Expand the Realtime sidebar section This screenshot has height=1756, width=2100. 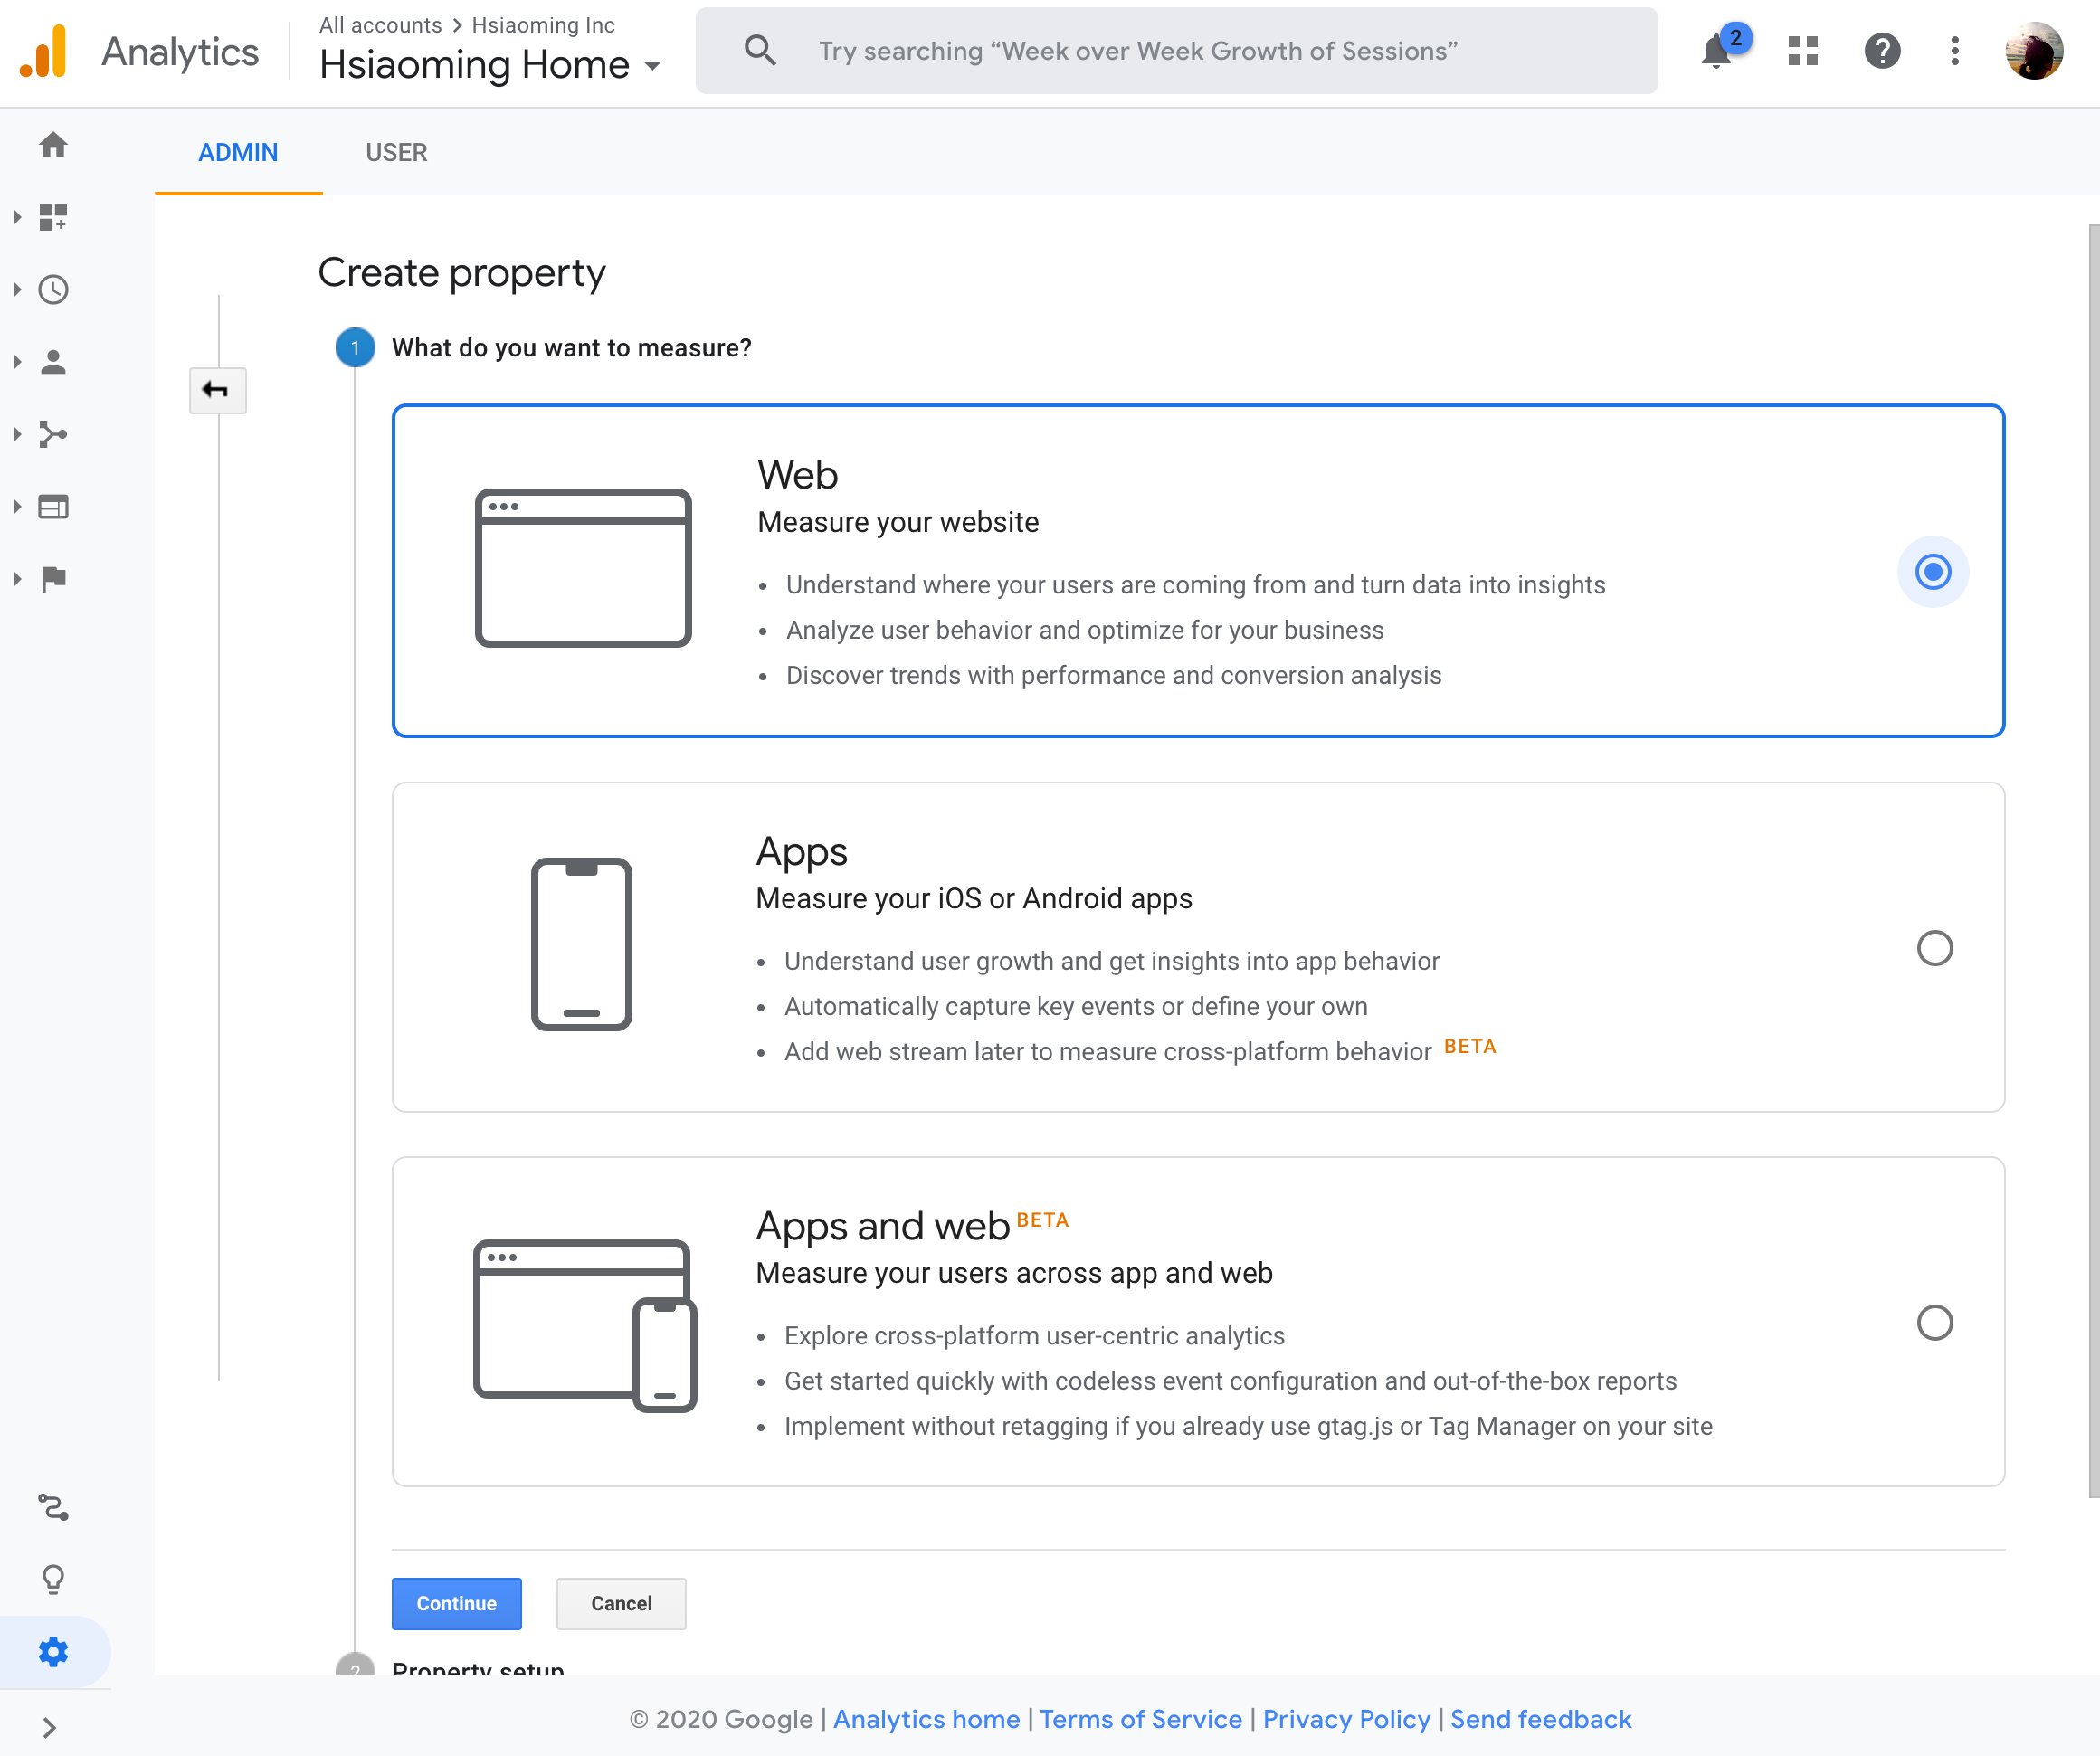[17, 290]
